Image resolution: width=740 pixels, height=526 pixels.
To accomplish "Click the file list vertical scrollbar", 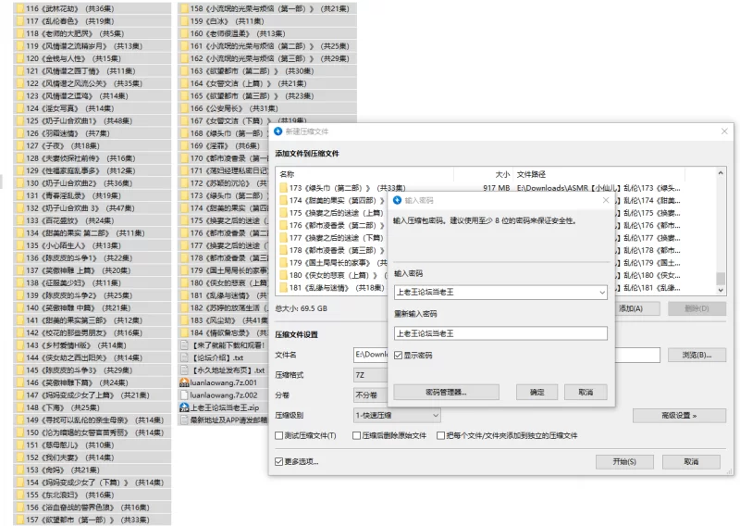I will (721, 232).
